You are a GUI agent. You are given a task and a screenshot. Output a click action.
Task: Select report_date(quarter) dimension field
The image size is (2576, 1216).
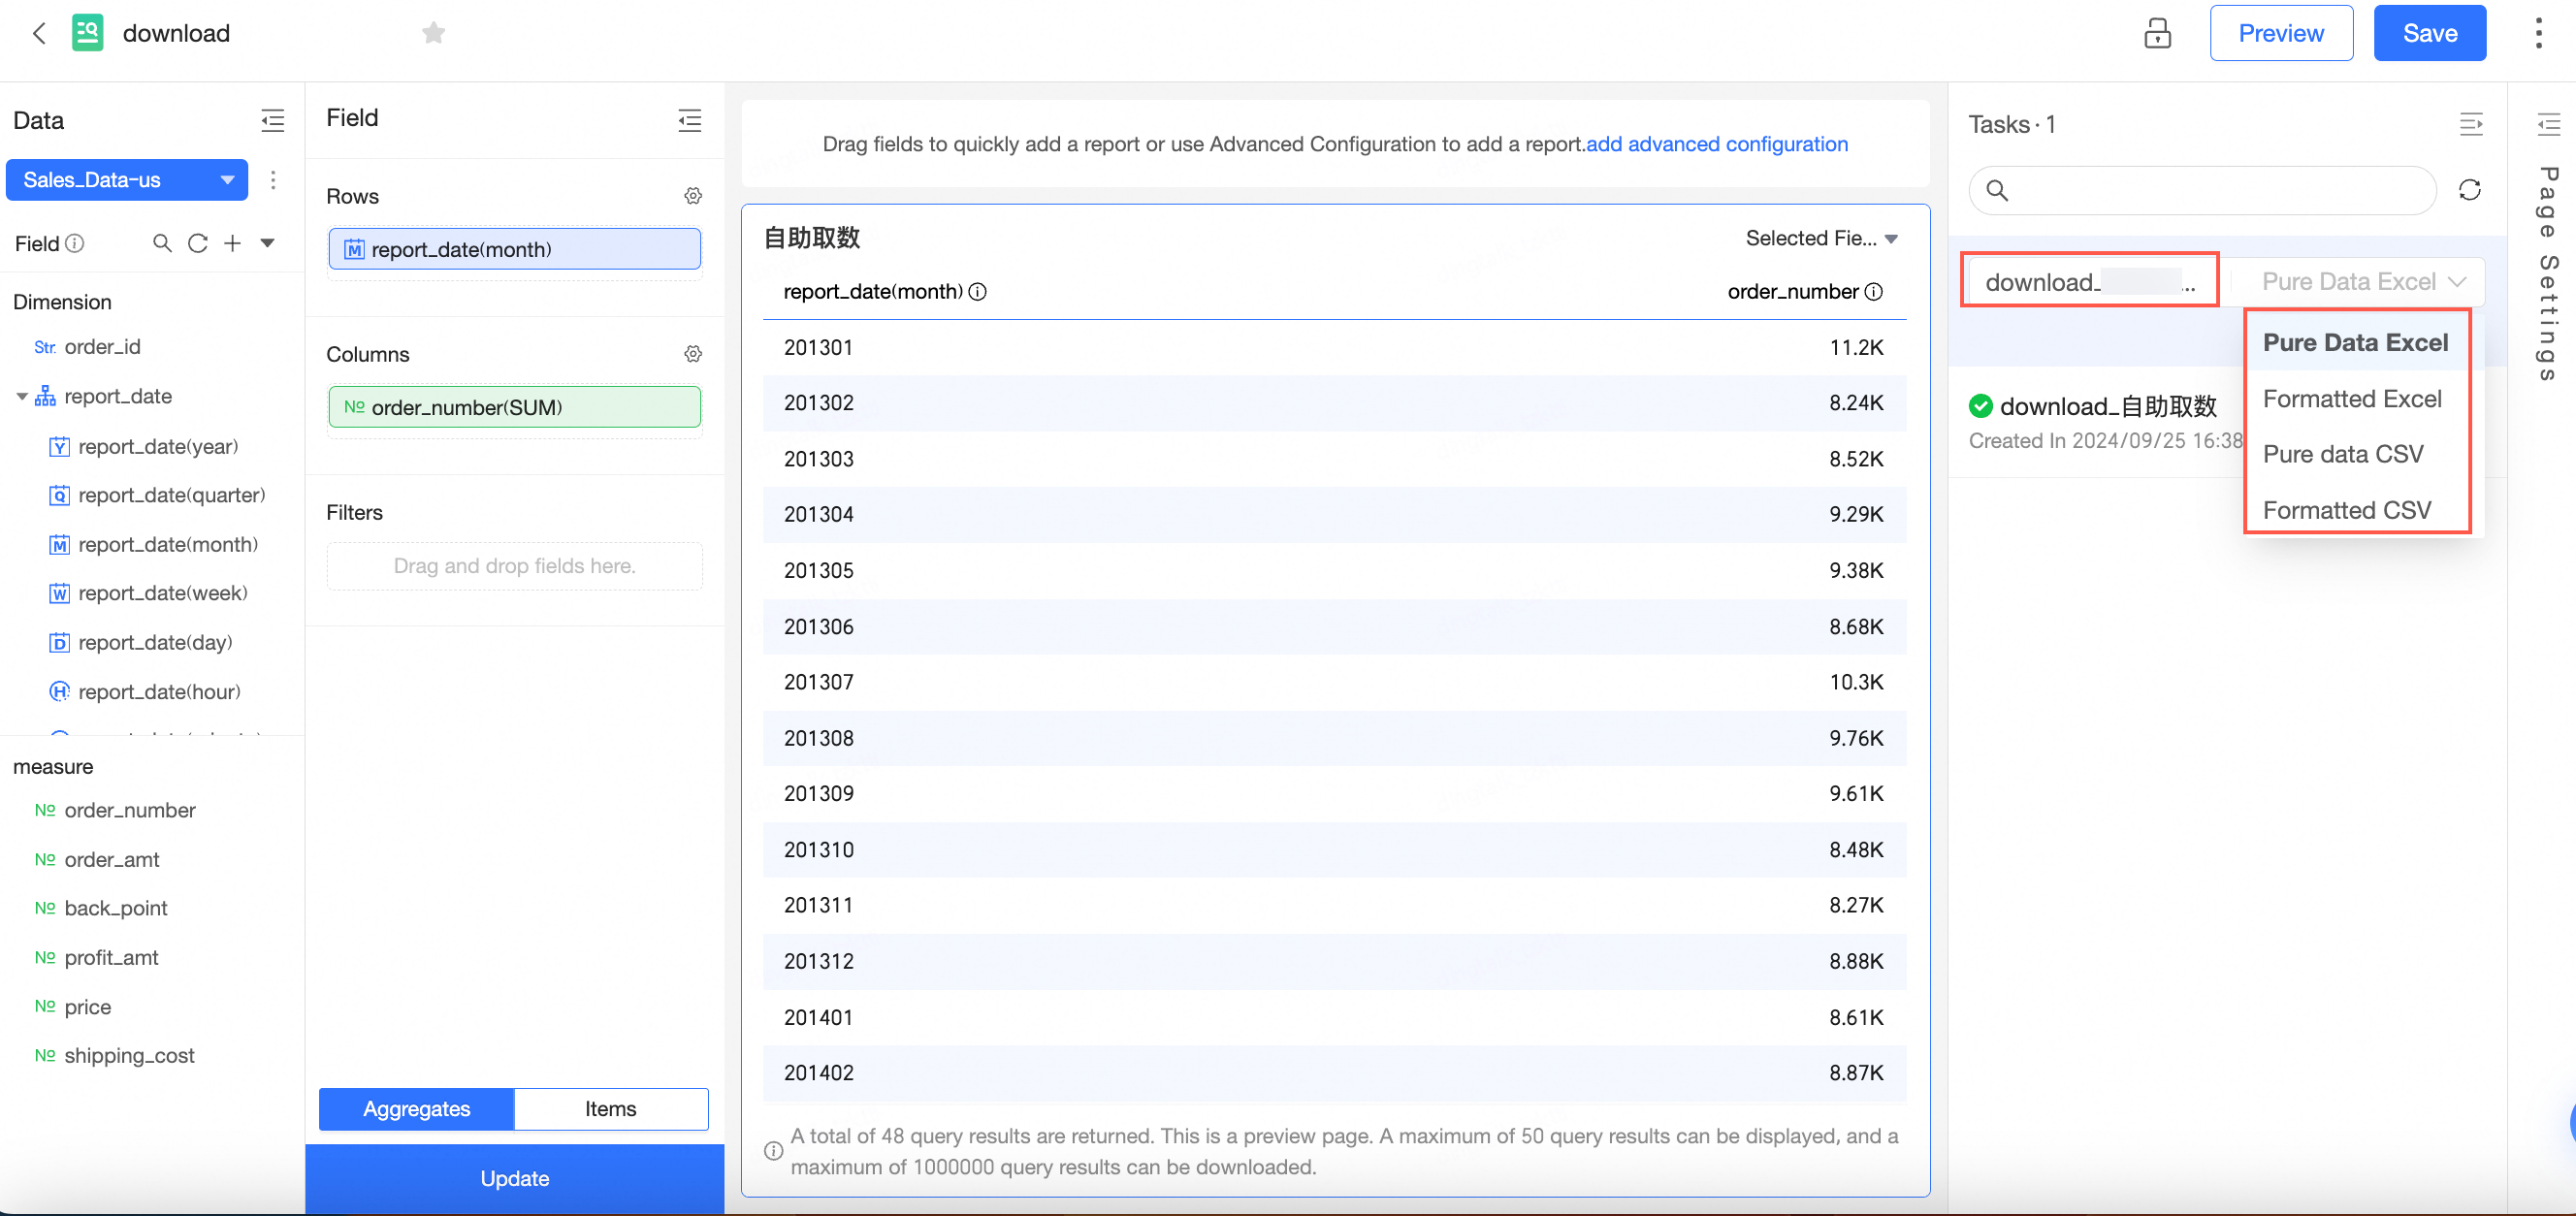pyautogui.click(x=171, y=495)
